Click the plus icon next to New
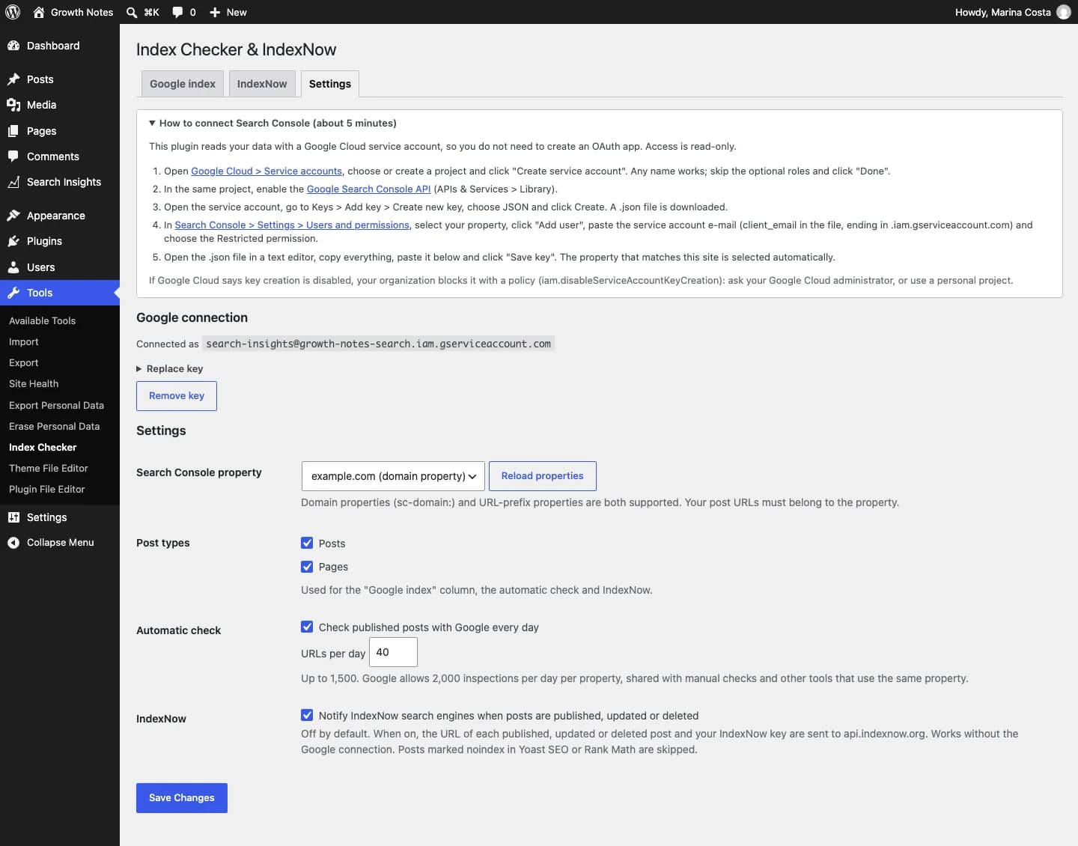This screenshot has width=1078, height=846. (215, 12)
